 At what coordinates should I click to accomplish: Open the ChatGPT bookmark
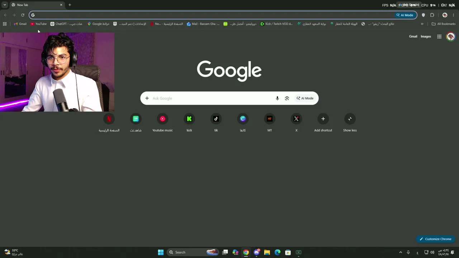(66, 24)
